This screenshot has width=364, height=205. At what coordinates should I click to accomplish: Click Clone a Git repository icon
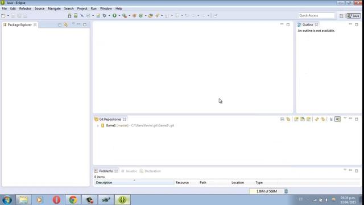(x=303, y=119)
